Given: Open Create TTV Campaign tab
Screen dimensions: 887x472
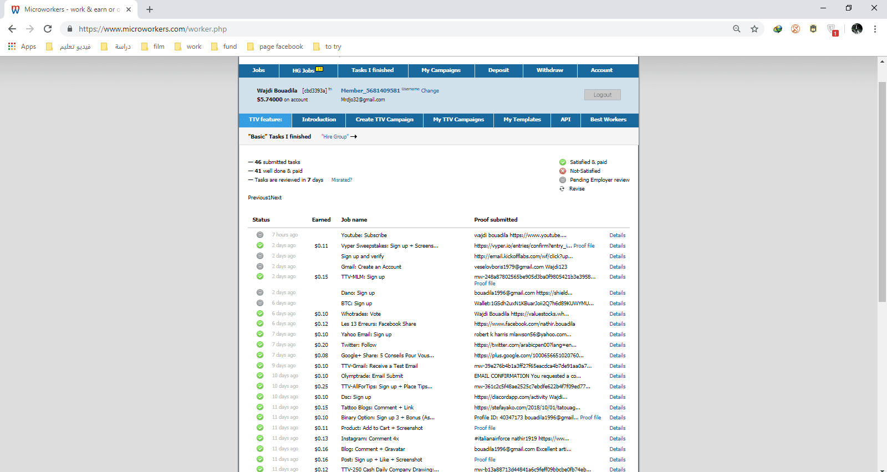Looking at the screenshot, I should point(385,120).
